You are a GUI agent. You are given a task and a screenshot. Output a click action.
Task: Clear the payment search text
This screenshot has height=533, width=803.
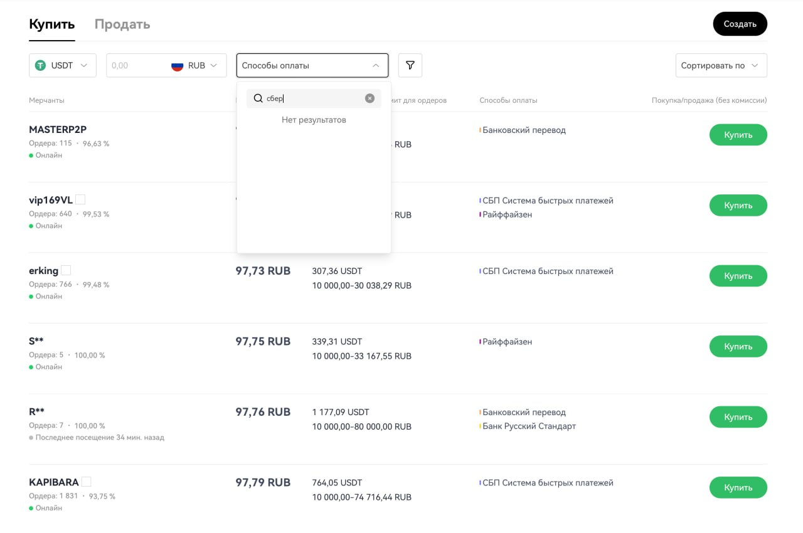coord(370,98)
